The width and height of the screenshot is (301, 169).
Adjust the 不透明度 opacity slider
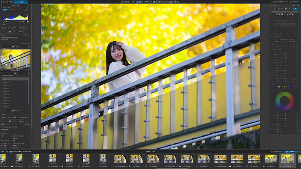[x=286, y=41]
